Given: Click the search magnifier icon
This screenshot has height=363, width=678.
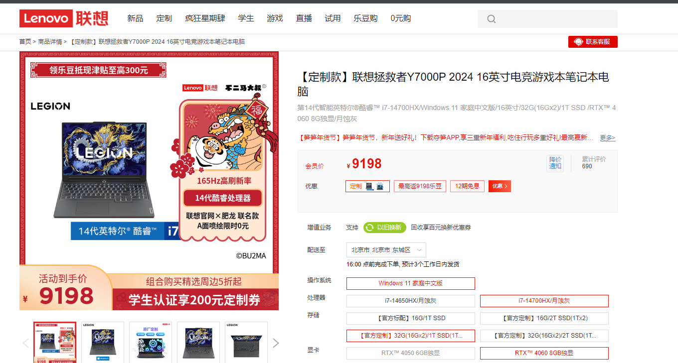Looking at the screenshot, I should [x=492, y=19].
